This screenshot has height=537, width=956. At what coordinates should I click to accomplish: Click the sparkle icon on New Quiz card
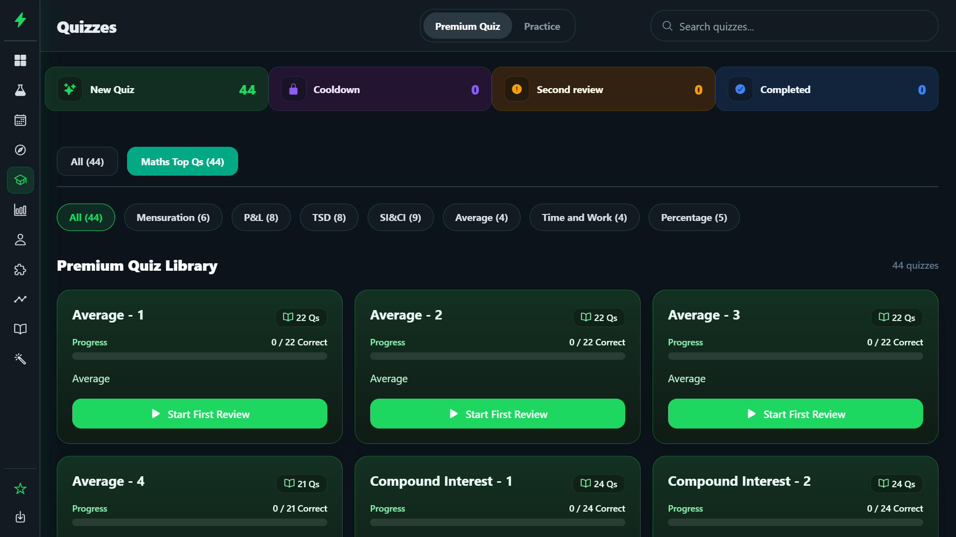click(x=70, y=89)
